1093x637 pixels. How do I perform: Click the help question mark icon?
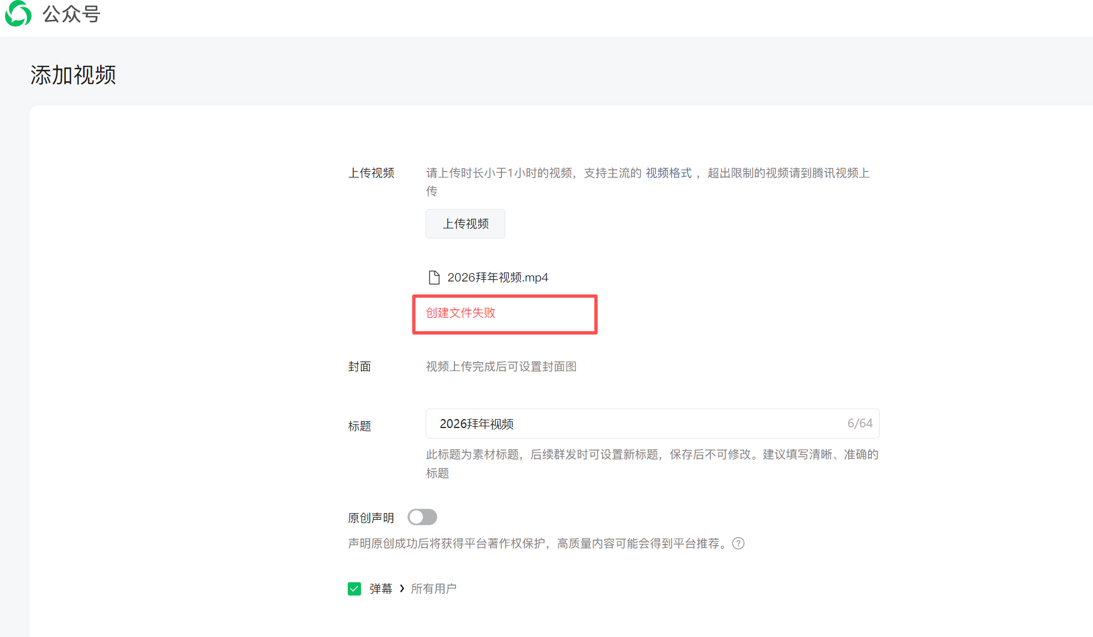tap(738, 544)
